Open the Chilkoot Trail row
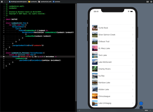153x112 pixels. tap(113, 41)
